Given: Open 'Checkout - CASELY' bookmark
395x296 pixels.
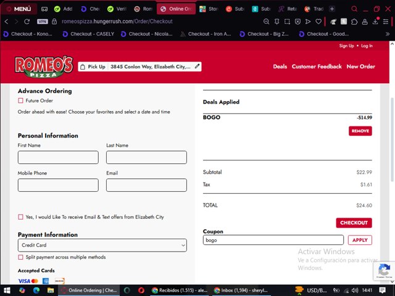Looking at the screenshot, I should coord(88,34).
